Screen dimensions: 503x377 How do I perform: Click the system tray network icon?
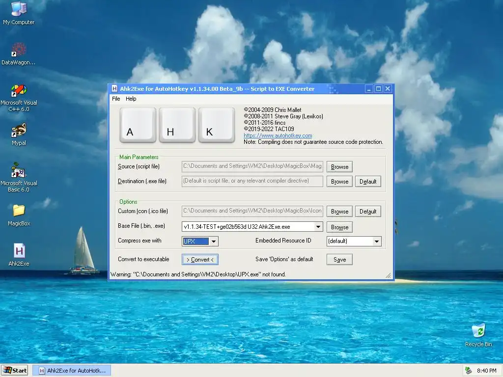468,371
